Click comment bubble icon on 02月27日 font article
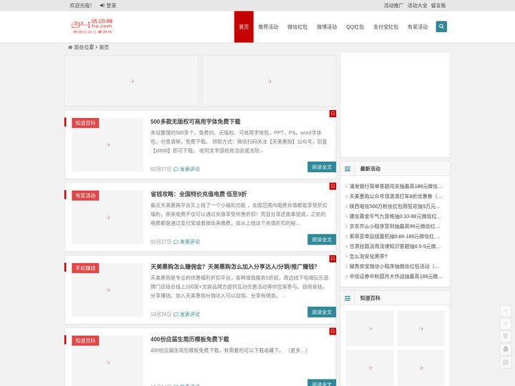The image size is (515, 386). tap(176, 169)
